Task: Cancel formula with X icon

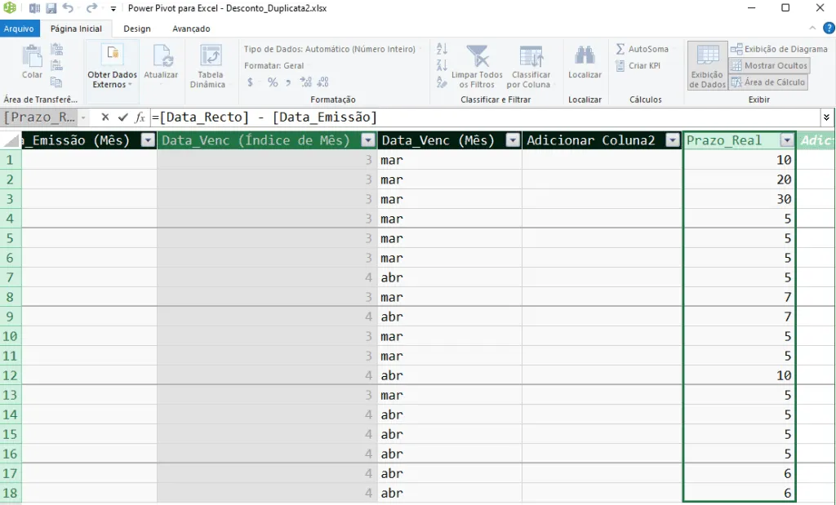Action: click(105, 117)
